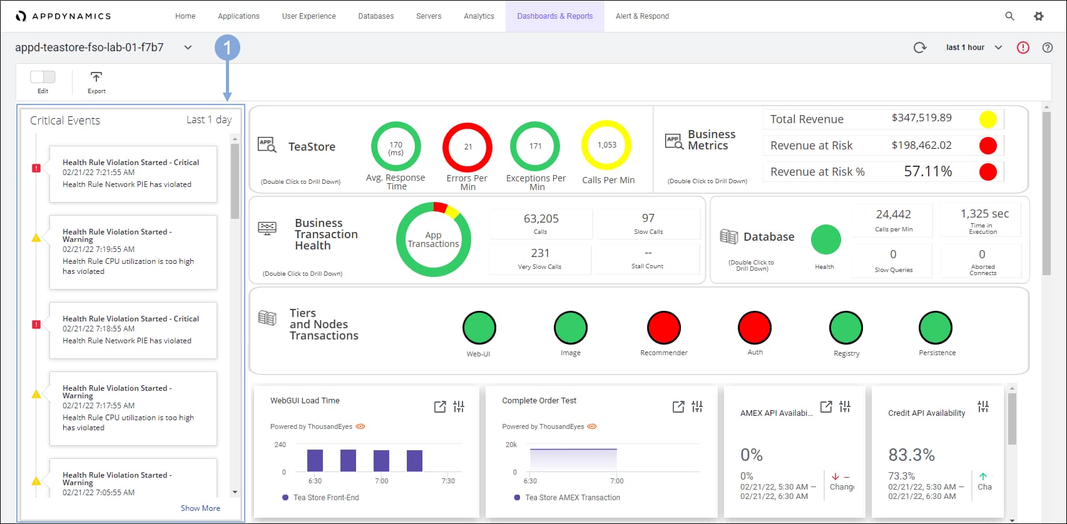The image size is (1067, 524).
Task: Open the settings gear menu
Action: [x=1039, y=16]
